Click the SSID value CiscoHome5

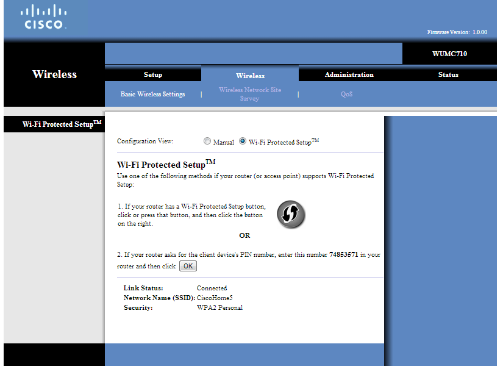pyautogui.click(x=215, y=298)
